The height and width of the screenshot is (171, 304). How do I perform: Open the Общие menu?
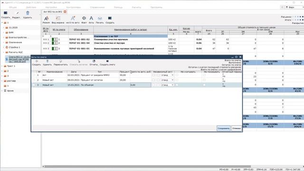tap(13, 8)
